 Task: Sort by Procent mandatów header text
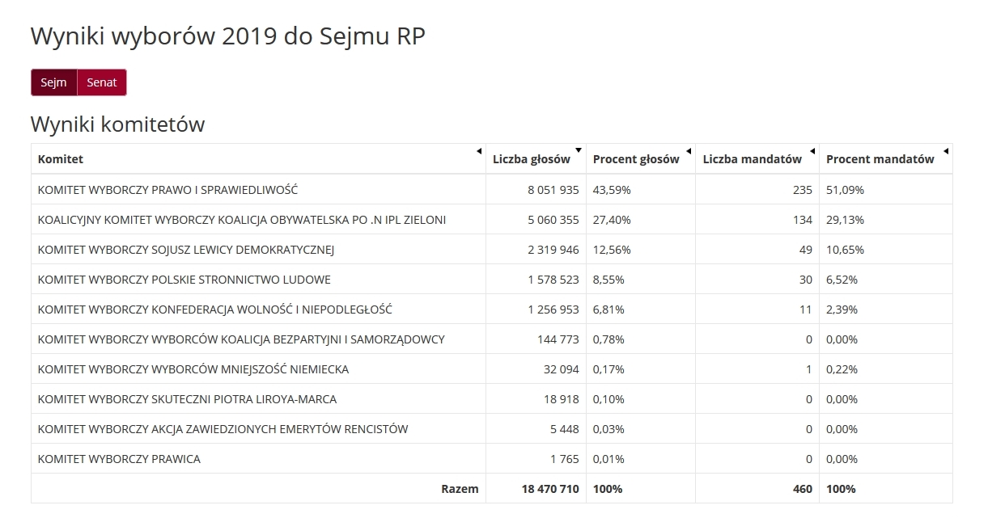(880, 159)
